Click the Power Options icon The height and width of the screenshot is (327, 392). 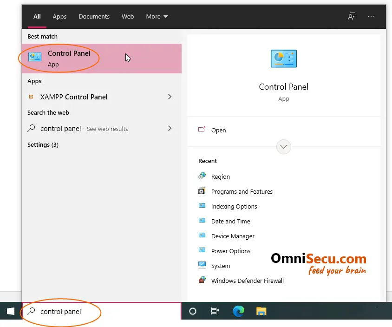tap(202, 250)
